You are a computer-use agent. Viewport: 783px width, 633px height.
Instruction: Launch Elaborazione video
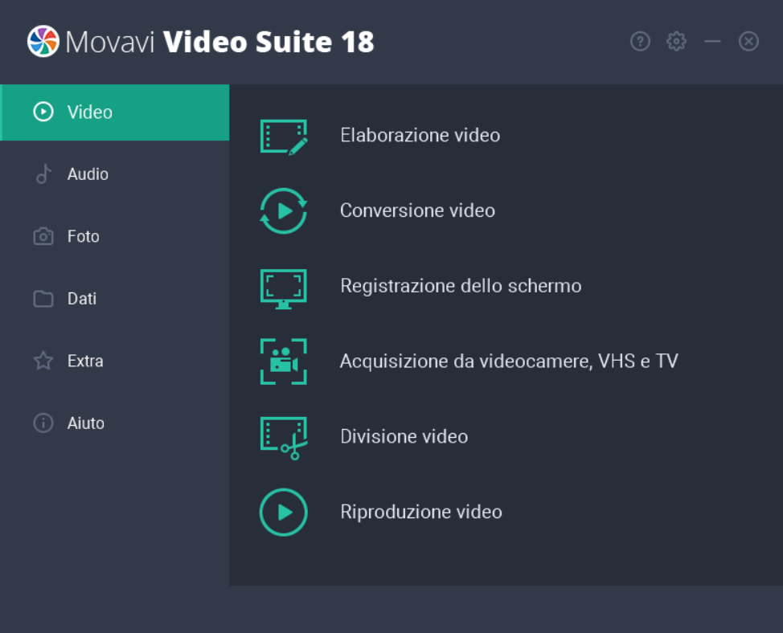pyautogui.click(x=420, y=135)
